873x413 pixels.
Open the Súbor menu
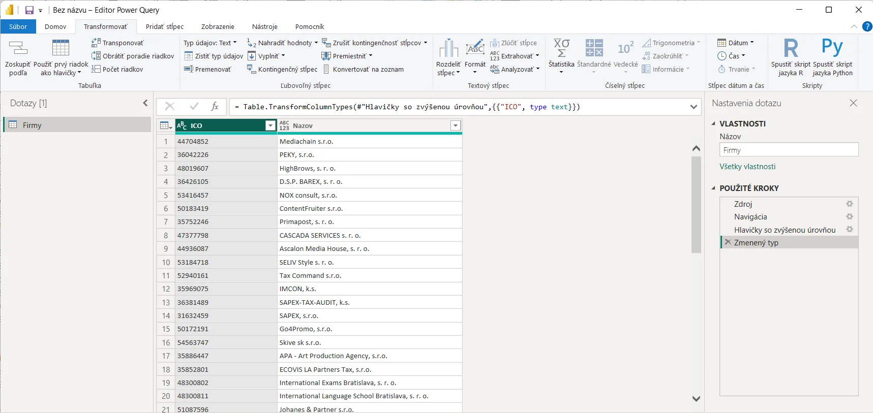[x=18, y=26]
